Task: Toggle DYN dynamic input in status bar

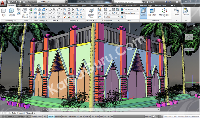Action: (x=92, y=116)
